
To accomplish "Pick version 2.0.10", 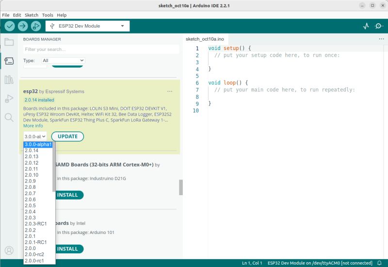I will [38, 175].
